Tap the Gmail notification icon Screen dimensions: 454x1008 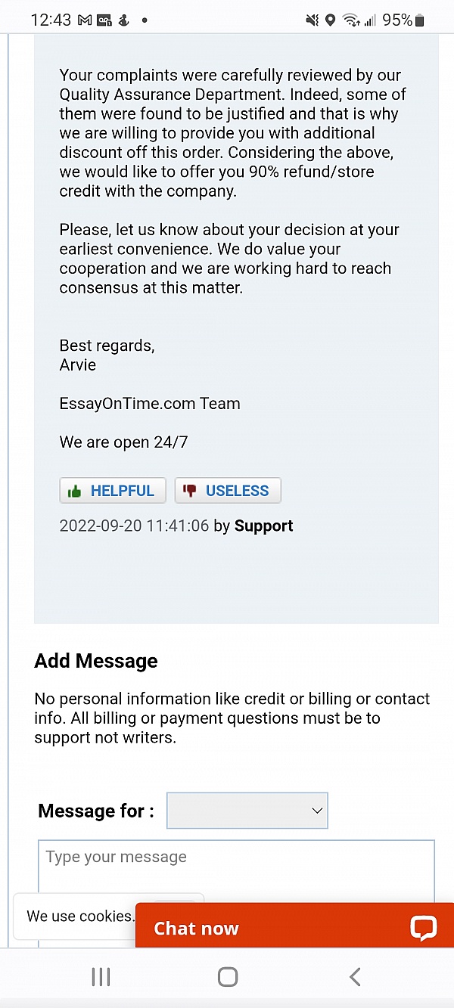[x=85, y=20]
